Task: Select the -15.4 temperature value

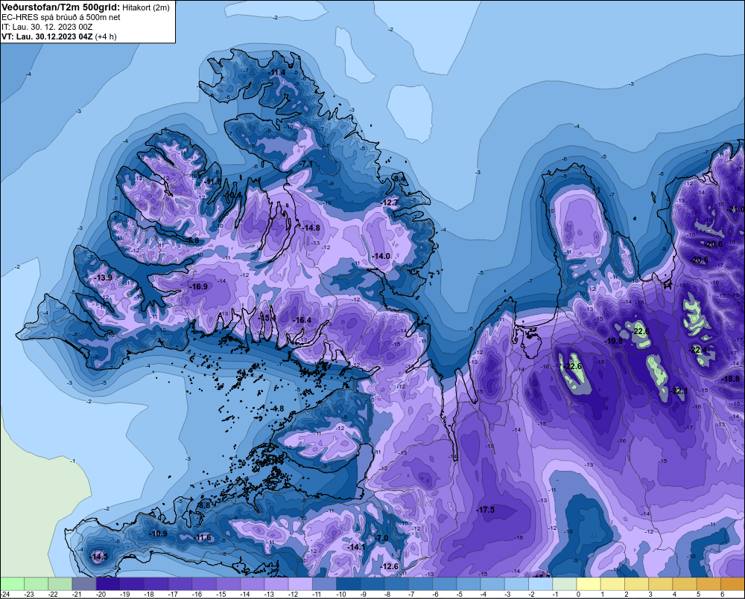Action: coord(267,317)
